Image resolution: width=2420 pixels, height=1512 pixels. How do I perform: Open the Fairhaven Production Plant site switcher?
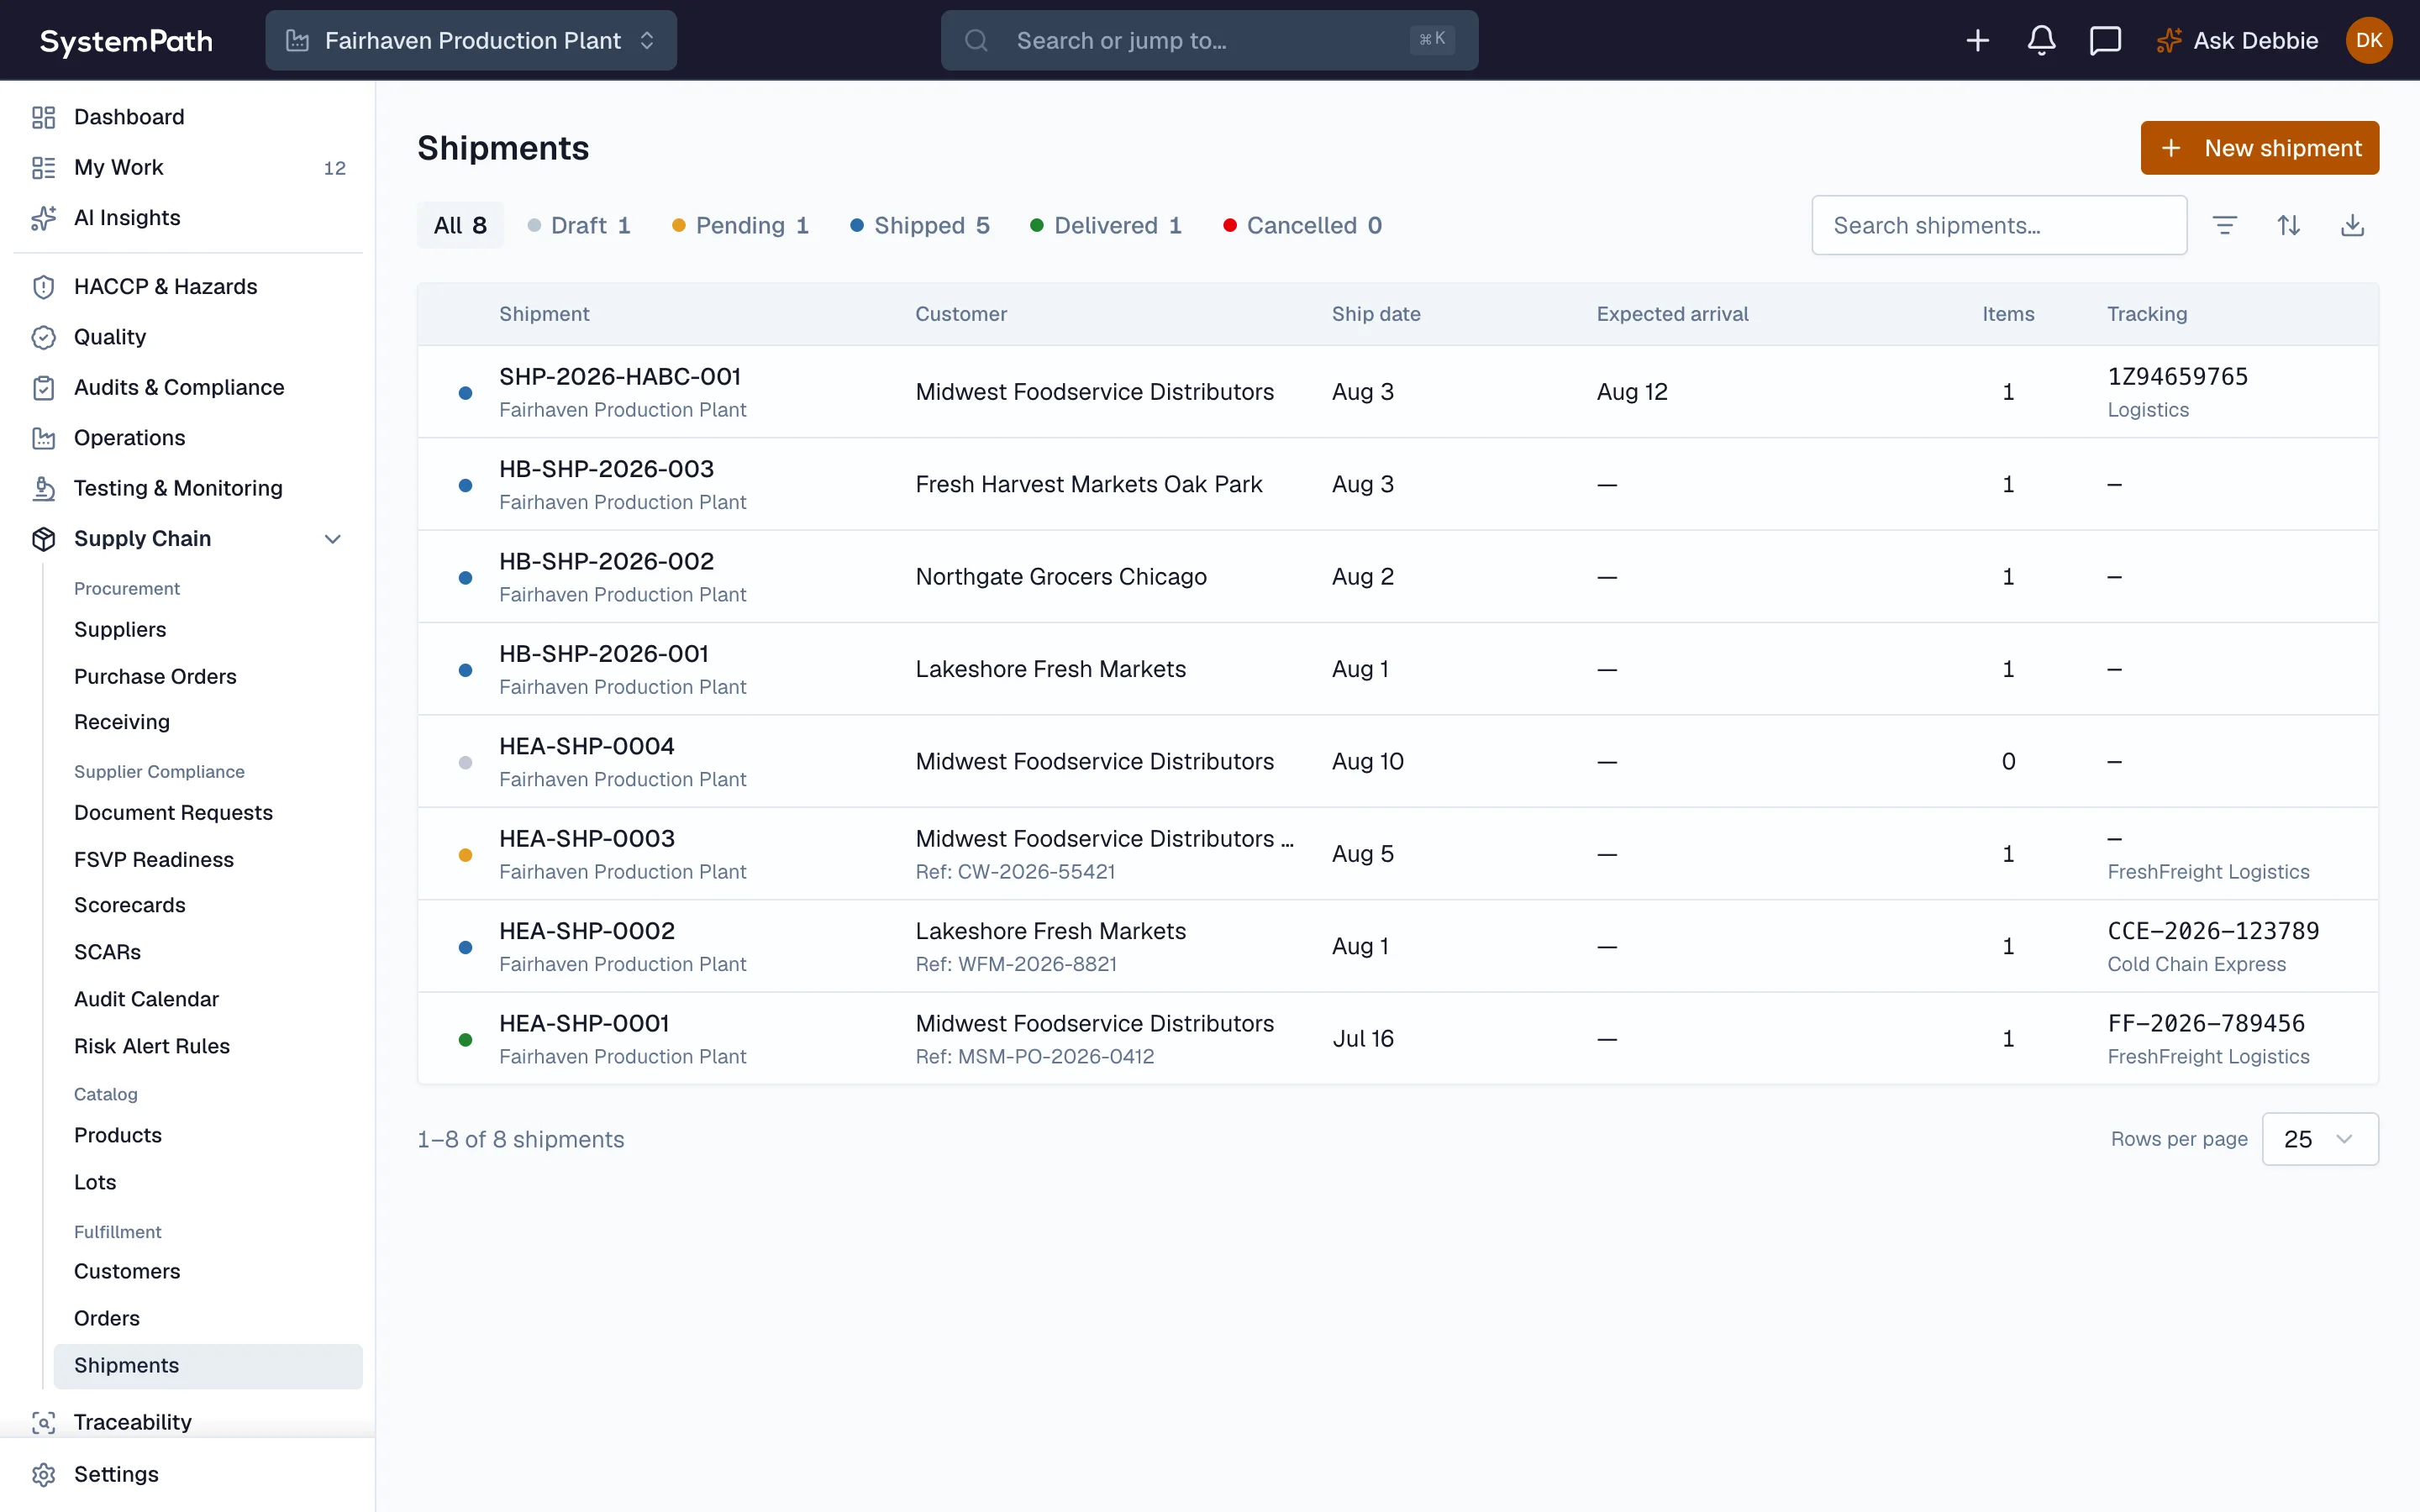point(471,40)
